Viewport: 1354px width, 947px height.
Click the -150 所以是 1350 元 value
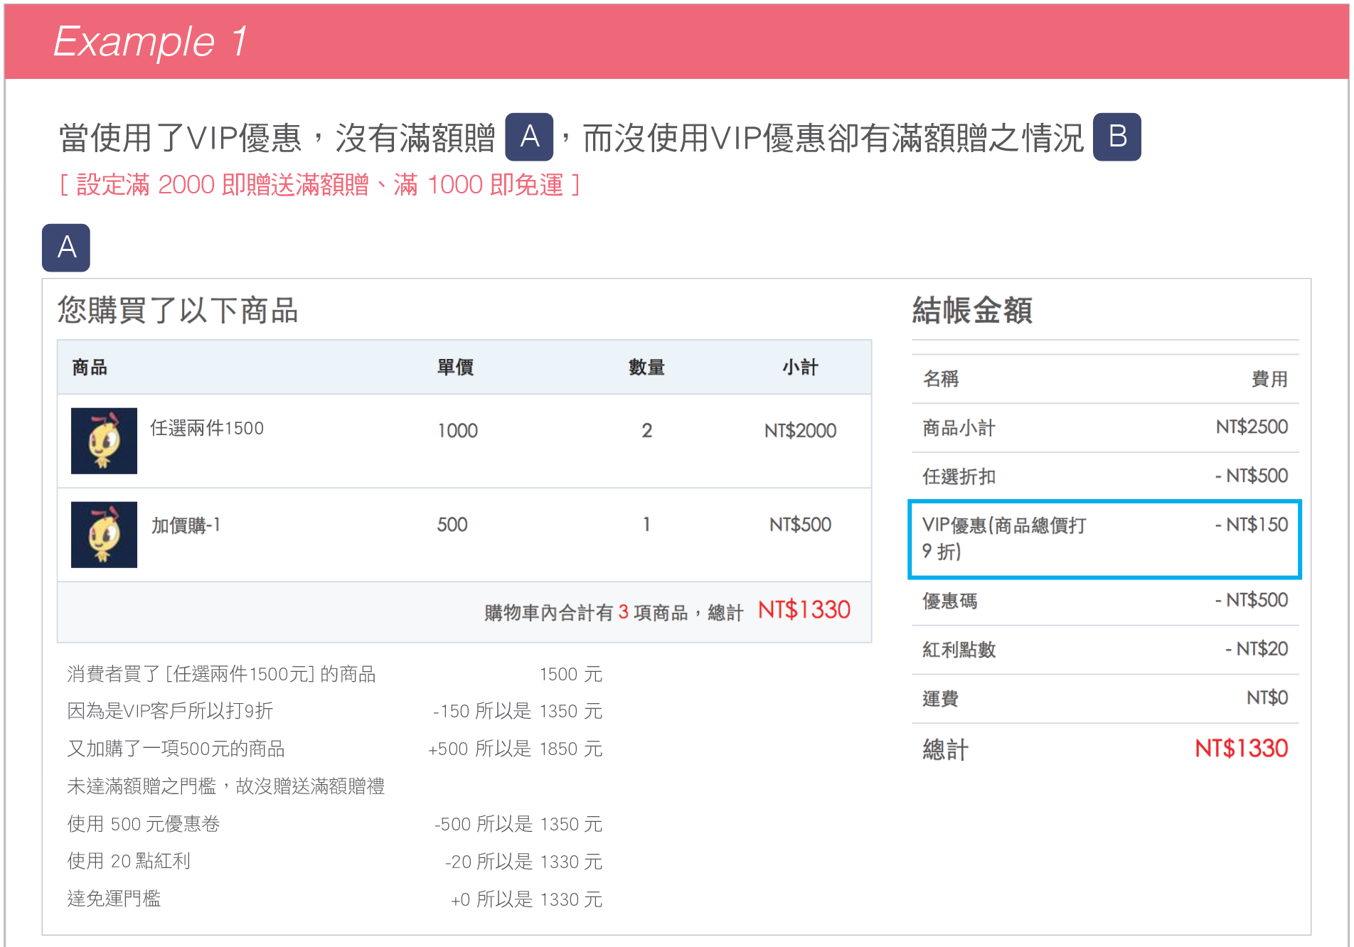[x=518, y=711]
